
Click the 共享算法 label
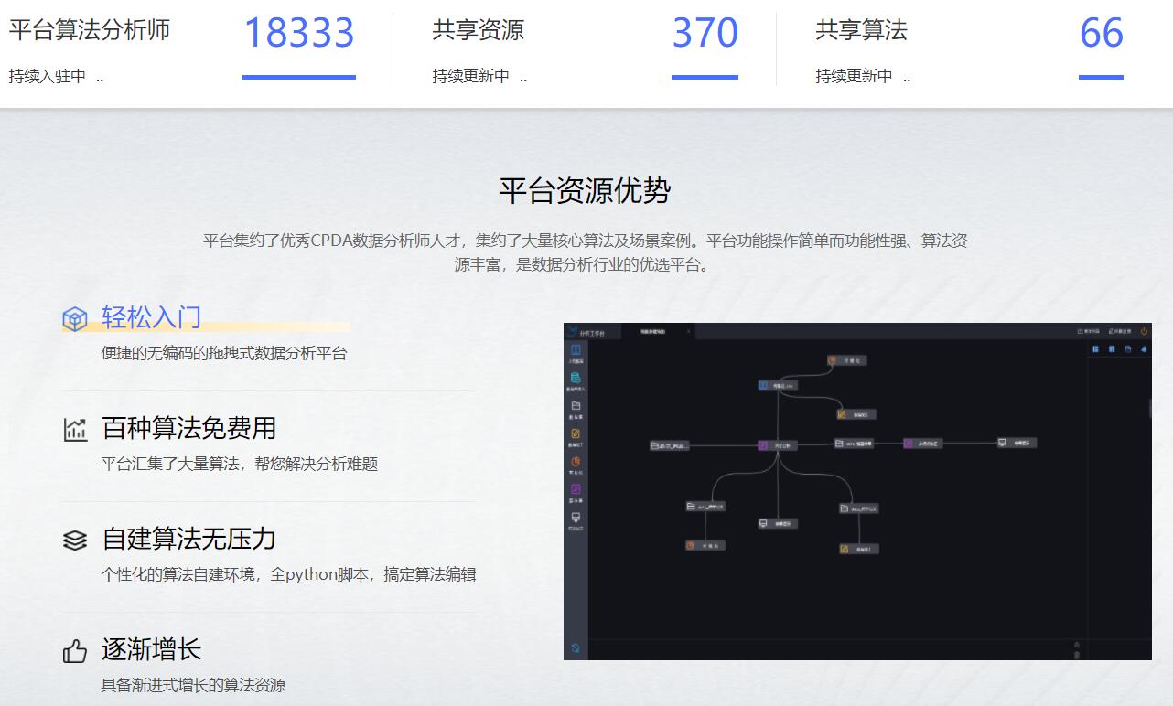point(862,30)
